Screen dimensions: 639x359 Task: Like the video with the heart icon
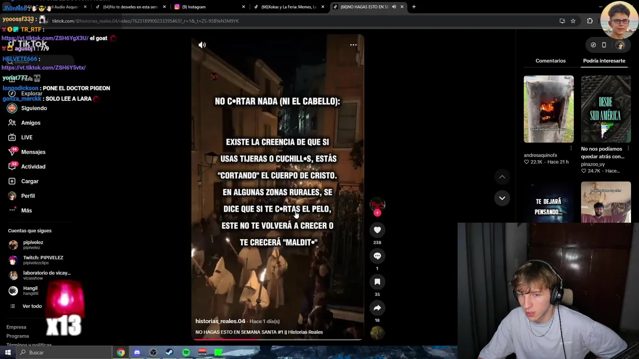(377, 230)
